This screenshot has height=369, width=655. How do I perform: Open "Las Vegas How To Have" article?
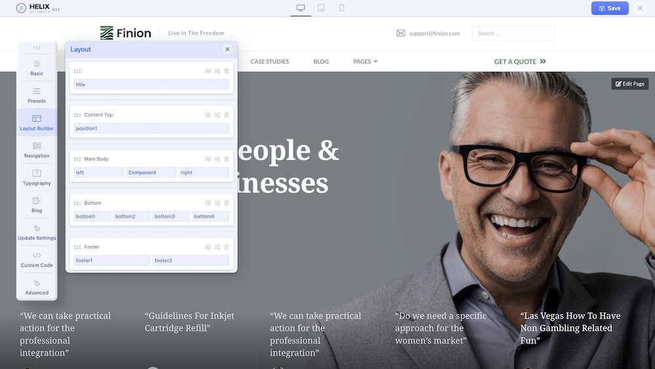coord(571,328)
